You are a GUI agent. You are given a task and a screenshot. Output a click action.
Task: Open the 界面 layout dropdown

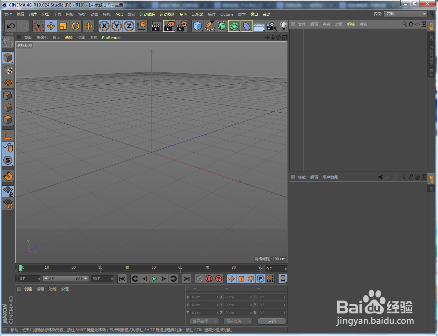point(405,14)
